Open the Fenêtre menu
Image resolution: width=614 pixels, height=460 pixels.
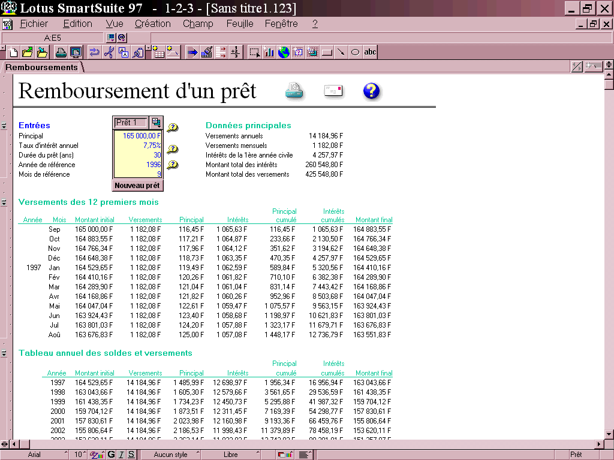[281, 24]
